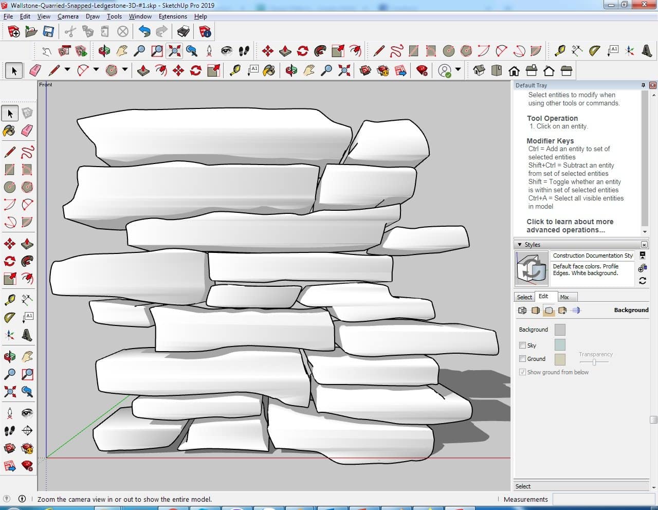
Task: Click the Undo arrow icon
Action: pos(144,32)
